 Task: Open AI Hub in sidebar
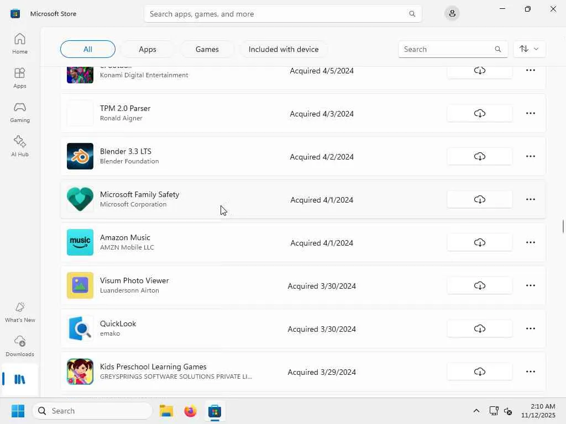click(20, 146)
